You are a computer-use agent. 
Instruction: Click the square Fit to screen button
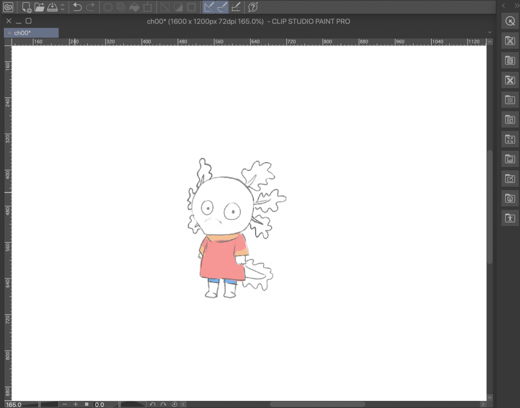click(87, 404)
